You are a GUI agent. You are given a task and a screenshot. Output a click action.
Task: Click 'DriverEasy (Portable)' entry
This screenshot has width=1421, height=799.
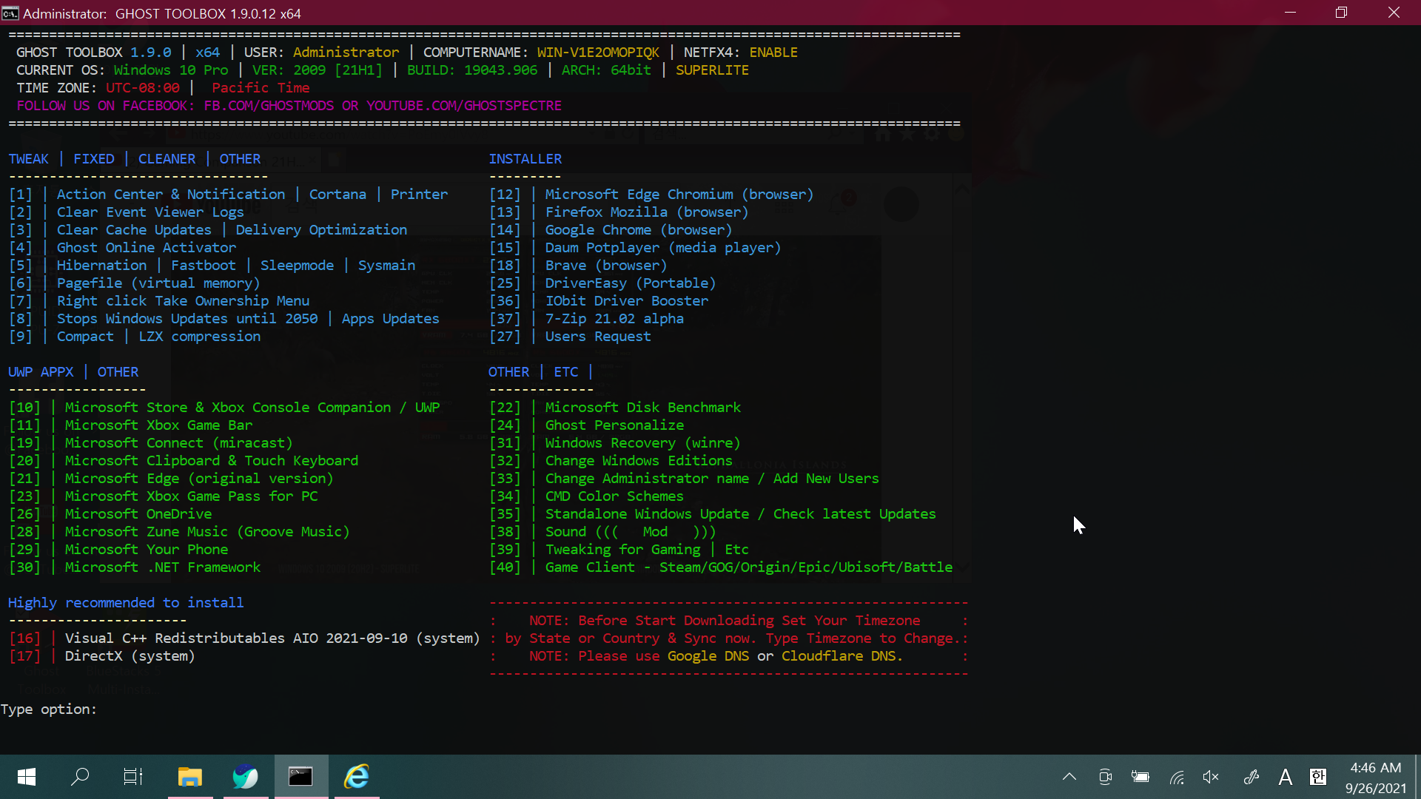pos(631,283)
